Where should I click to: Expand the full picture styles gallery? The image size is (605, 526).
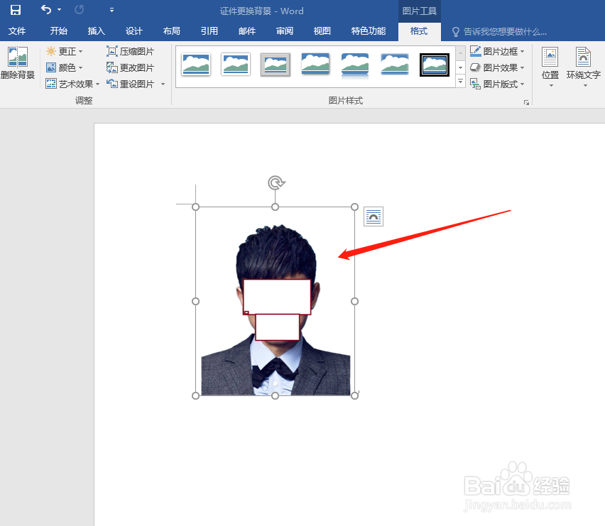pyautogui.click(x=460, y=82)
